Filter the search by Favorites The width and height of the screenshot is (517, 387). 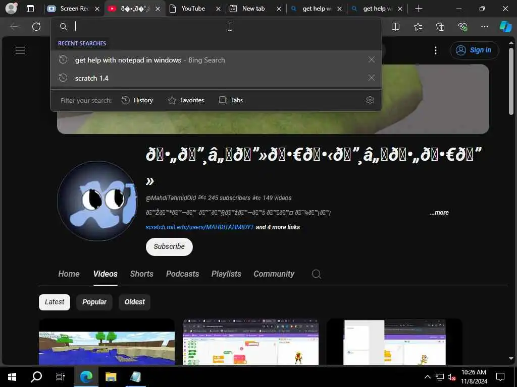[186, 100]
